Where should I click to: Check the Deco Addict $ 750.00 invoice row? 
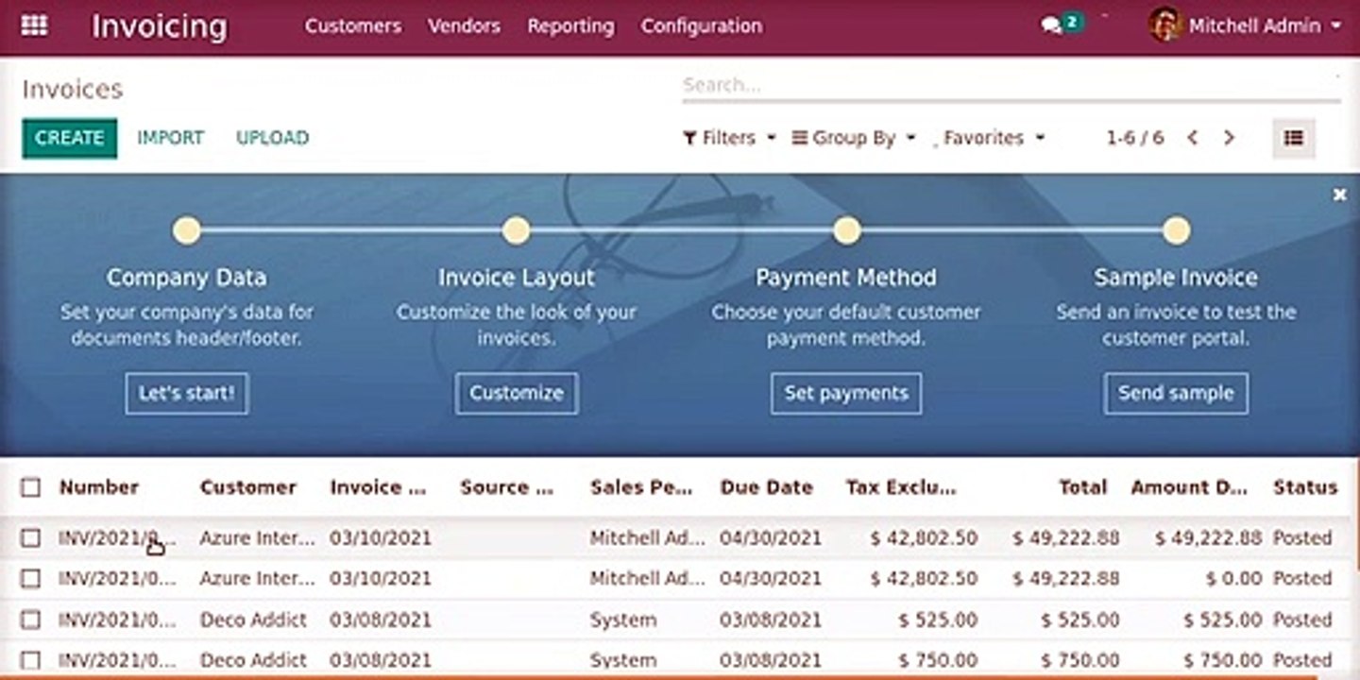(x=31, y=660)
